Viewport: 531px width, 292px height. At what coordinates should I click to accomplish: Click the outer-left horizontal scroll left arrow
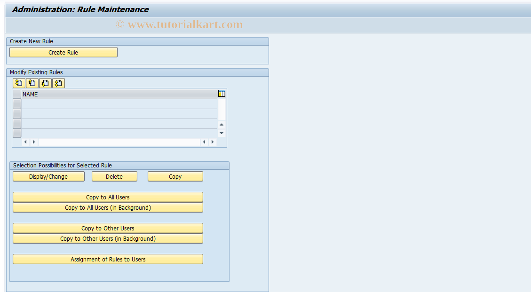pyautogui.click(x=25, y=142)
